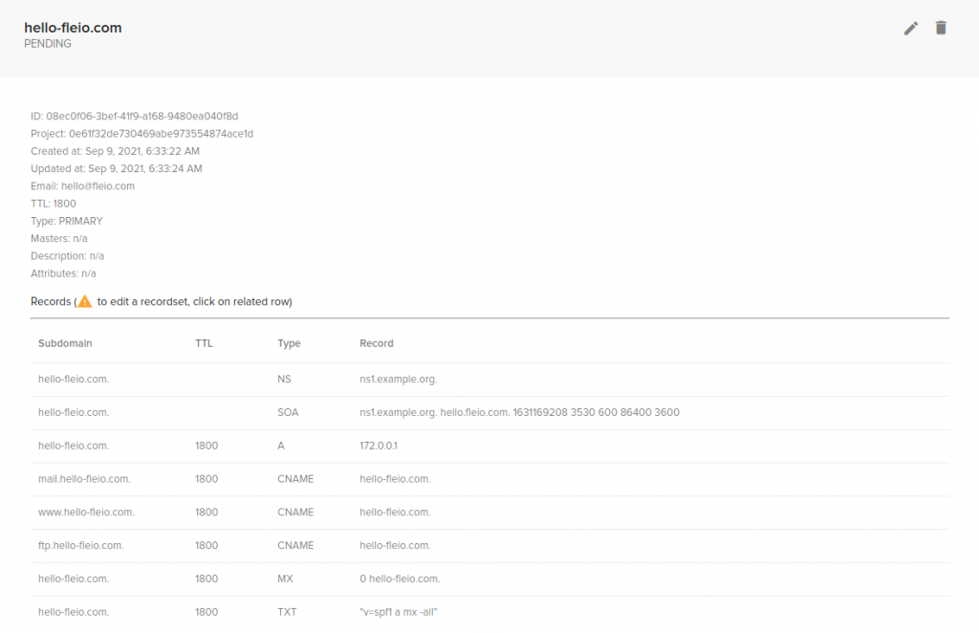Click the Records instruction heading text
This screenshot has height=633, width=979.
coord(161,301)
